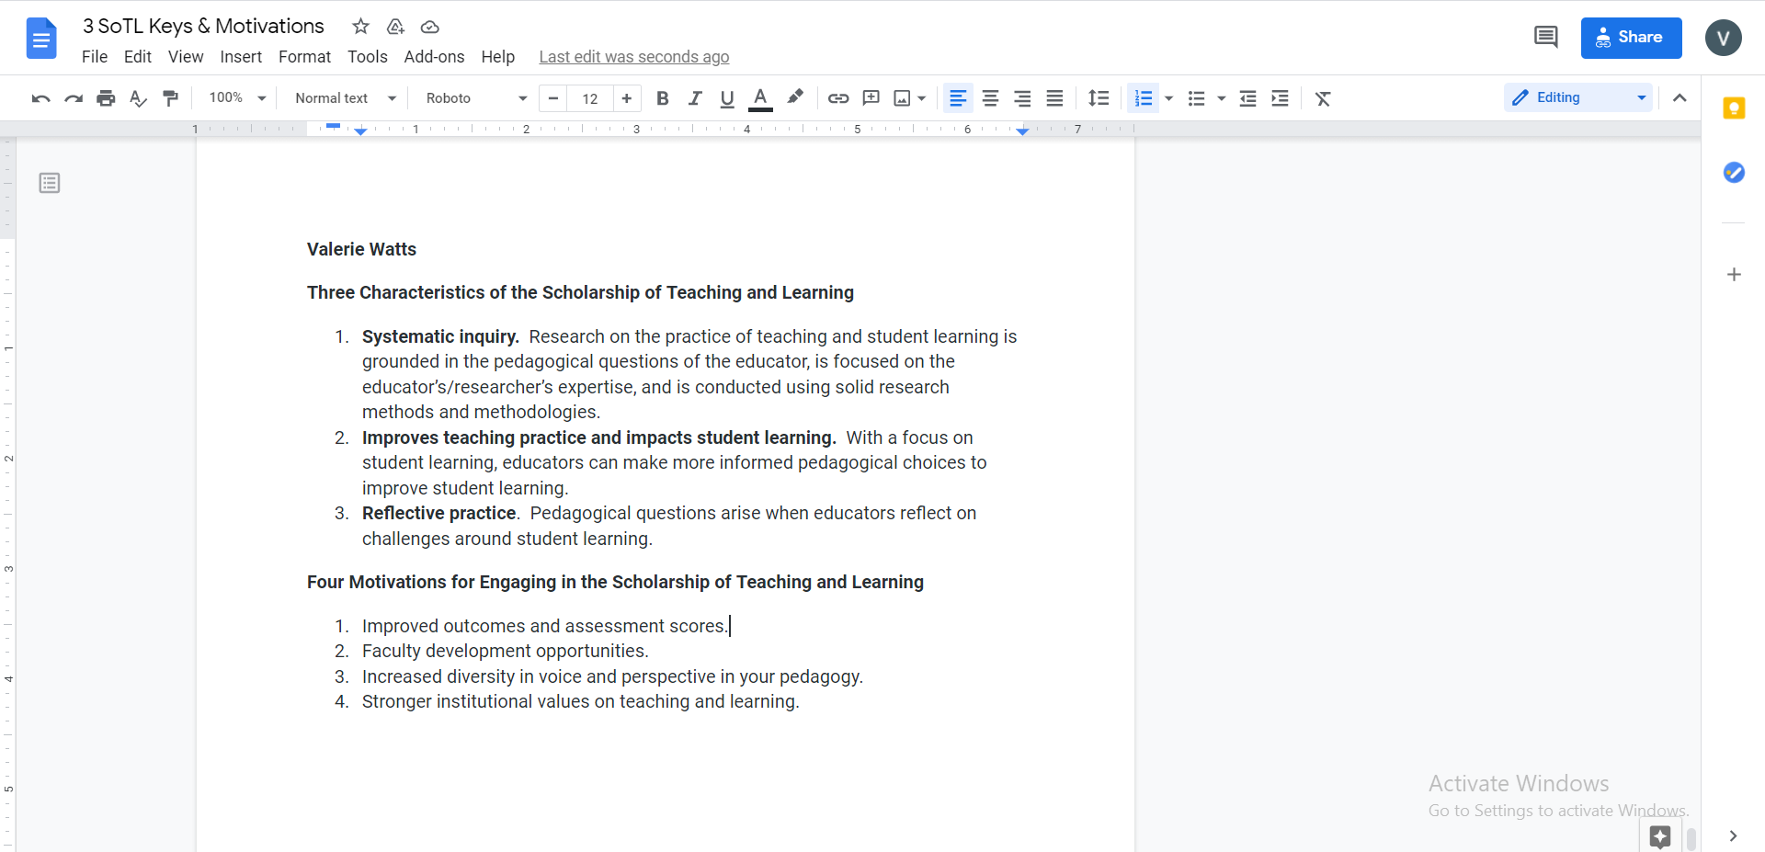Image resolution: width=1765 pixels, height=852 pixels.
Task: Move document with Drive folder icon
Action: point(395,27)
